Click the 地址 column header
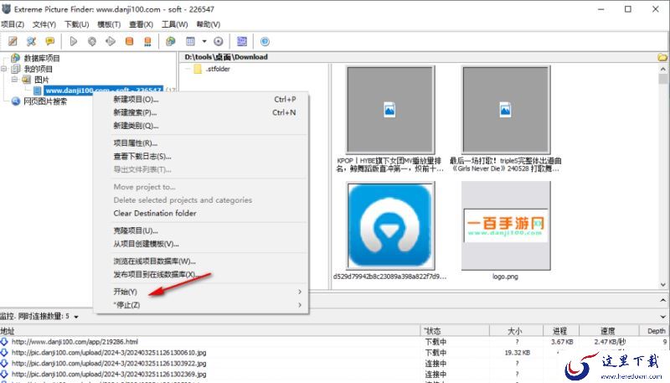 210,331
